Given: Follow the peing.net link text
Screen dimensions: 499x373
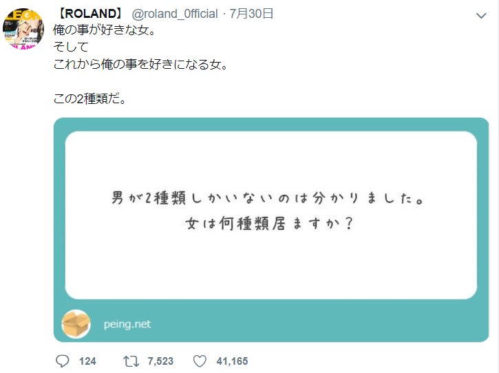Looking at the screenshot, I should pyautogui.click(x=127, y=324).
